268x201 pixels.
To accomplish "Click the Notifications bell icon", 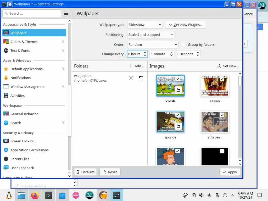I will (6, 78).
